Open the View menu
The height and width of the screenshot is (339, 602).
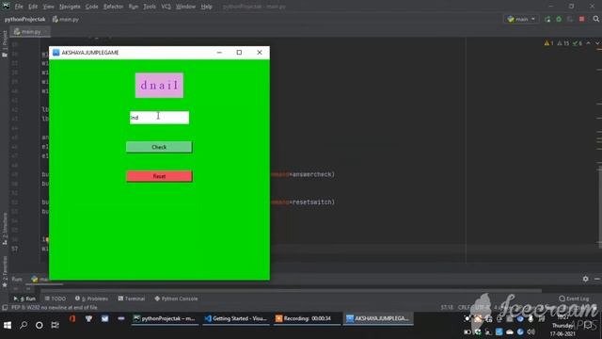[48, 7]
